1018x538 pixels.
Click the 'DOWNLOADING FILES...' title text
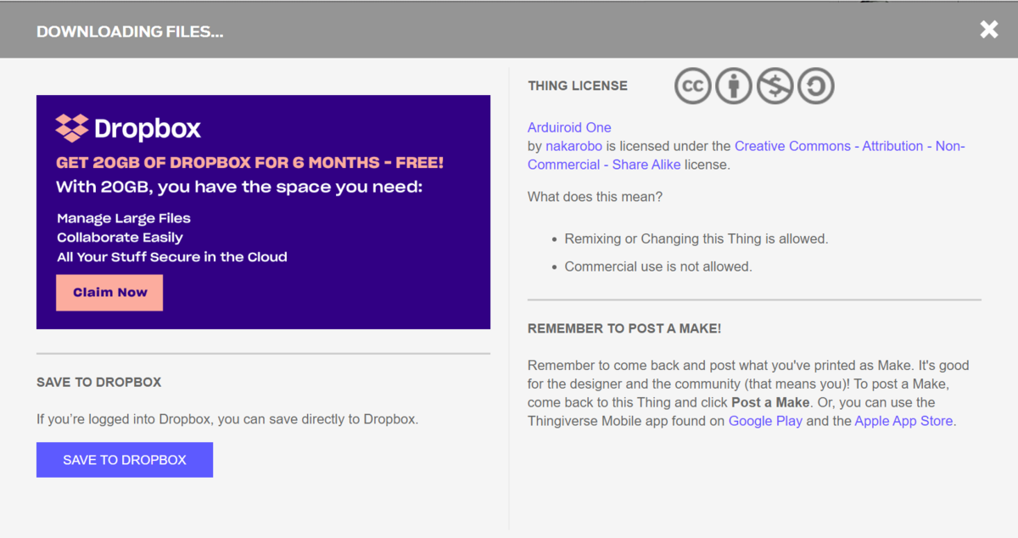(130, 32)
